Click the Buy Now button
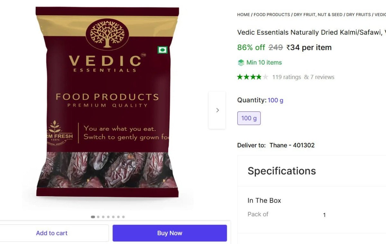Image resolution: width=386 pixels, height=244 pixels. pyautogui.click(x=170, y=233)
